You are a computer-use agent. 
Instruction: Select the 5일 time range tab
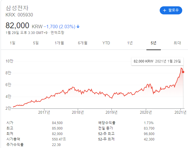(x=36, y=43)
